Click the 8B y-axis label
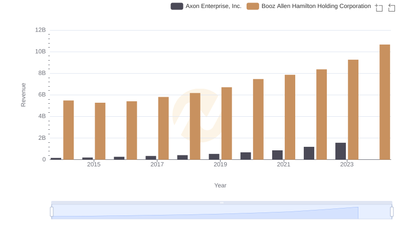Viewport: 401px width, 231px height. (x=42, y=73)
